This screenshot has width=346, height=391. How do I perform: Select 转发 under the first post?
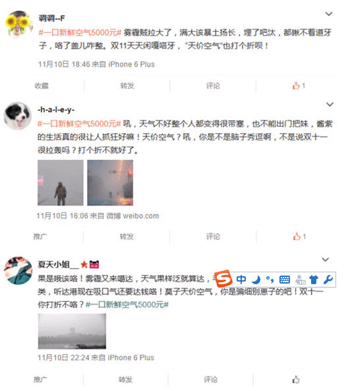point(127,86)
